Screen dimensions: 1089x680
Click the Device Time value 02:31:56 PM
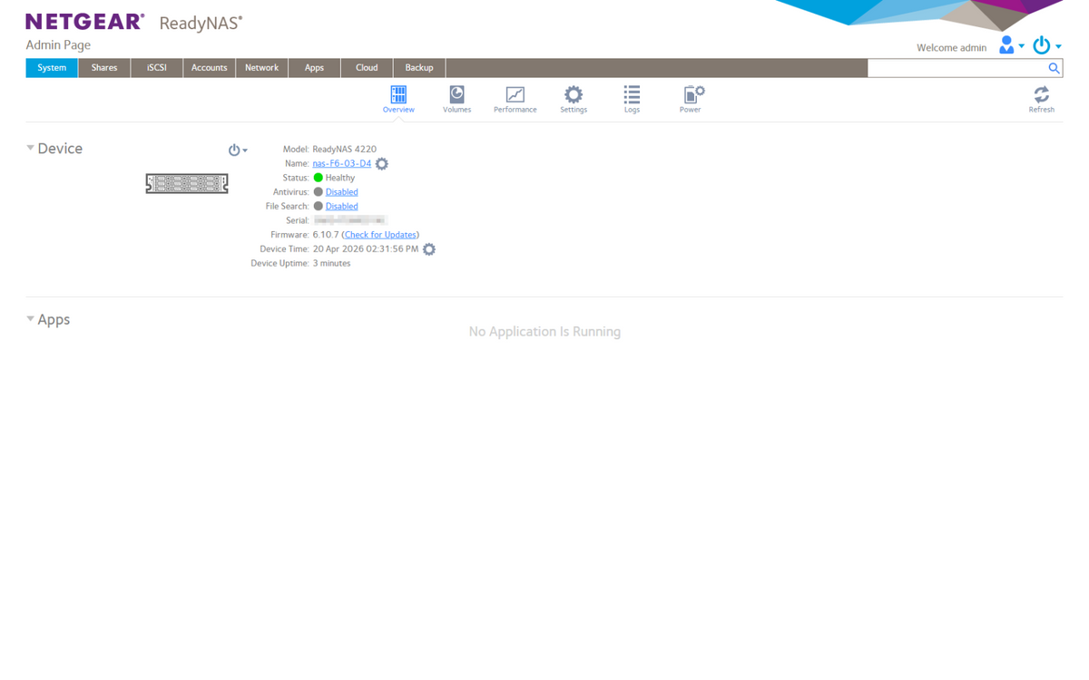tap(392, 249)
